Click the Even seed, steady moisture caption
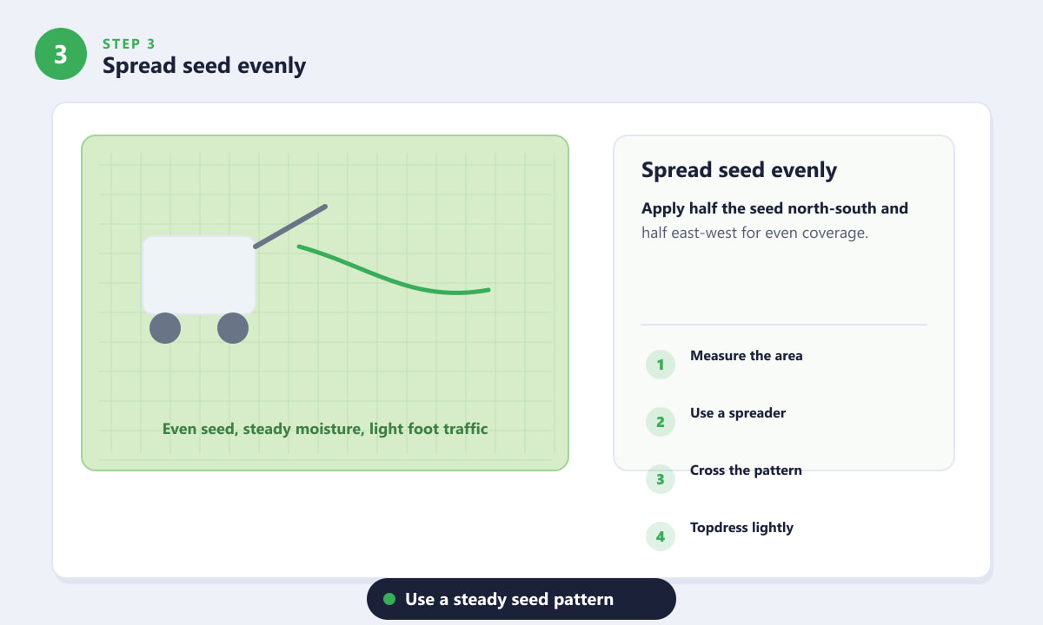 325,429
